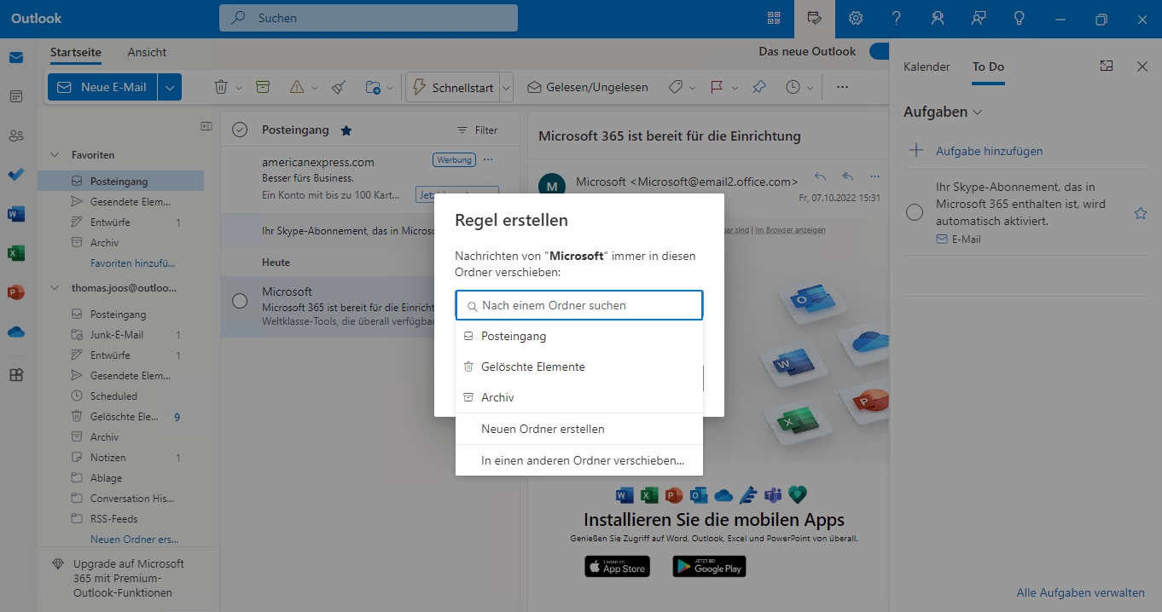Image resolution: width=1162 pixels, height=612 pixels.
Task: Switch to the Ansicht tab
Action: (x=147, y=52)
